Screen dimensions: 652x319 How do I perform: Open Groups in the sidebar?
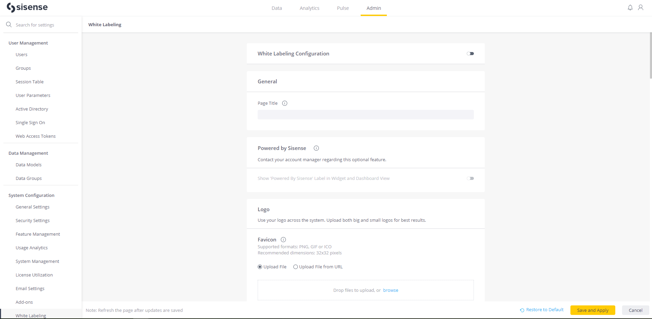[23, 68]
